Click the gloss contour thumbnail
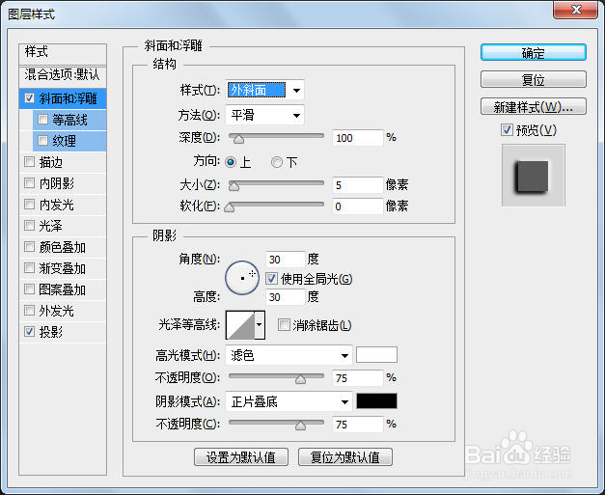Screen dimensions: 605x495 tap(240, 325)
